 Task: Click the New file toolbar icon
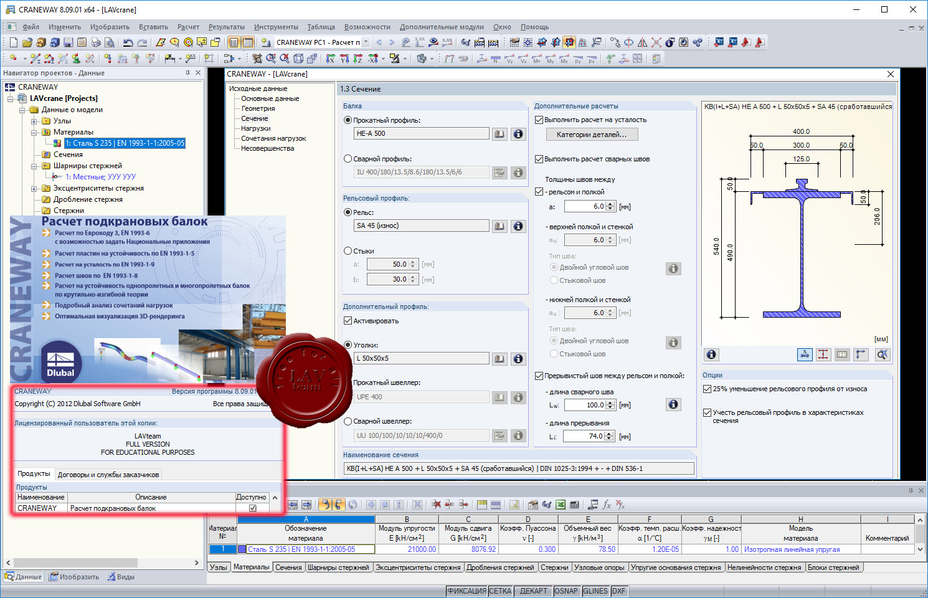[x=13, y=42]
